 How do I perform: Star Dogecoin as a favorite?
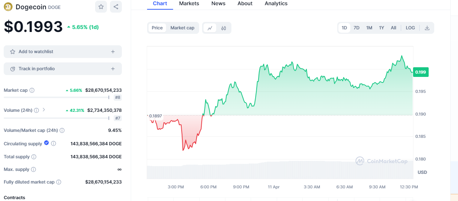click(x=101, y=7)
